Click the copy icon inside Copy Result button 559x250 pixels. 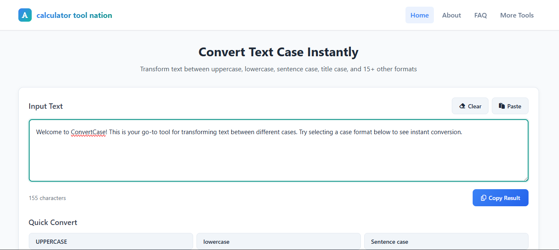[484, 197]
